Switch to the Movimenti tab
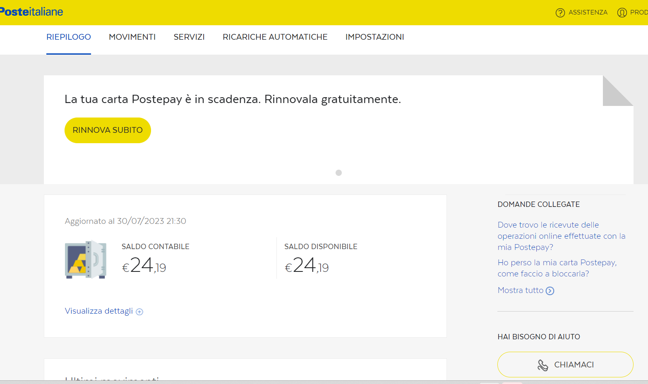The height and width of the screenshot is (384, 648). coord(132,37)
